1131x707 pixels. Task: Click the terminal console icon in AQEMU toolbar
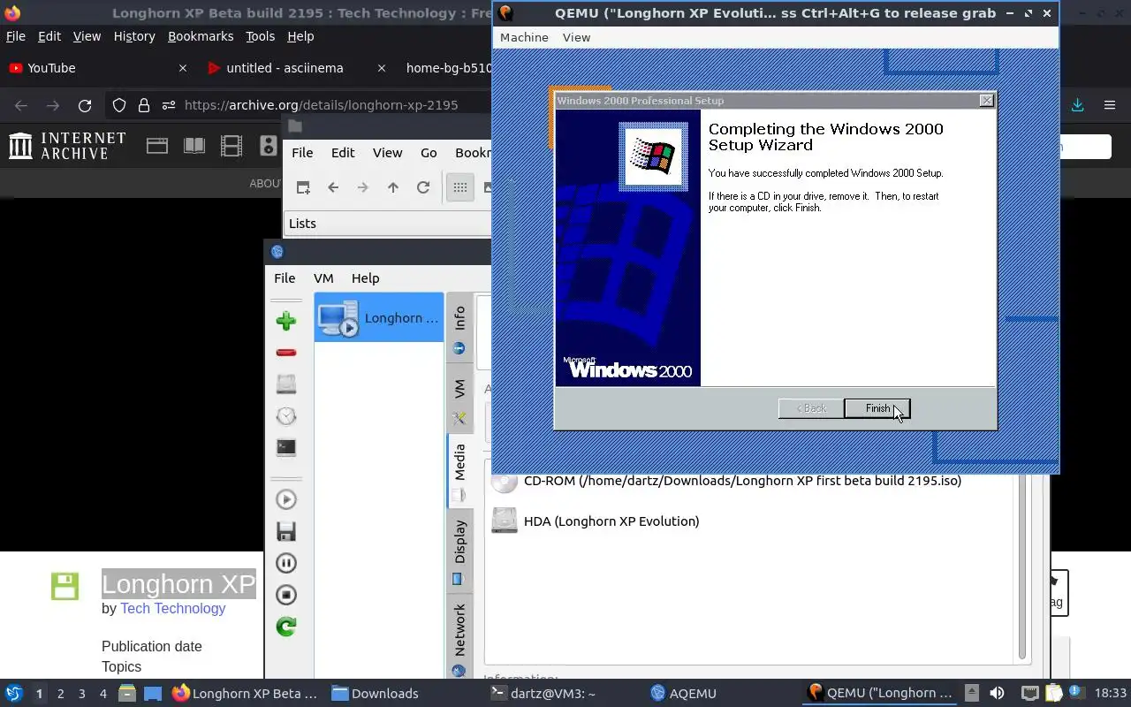coord(285,448)
